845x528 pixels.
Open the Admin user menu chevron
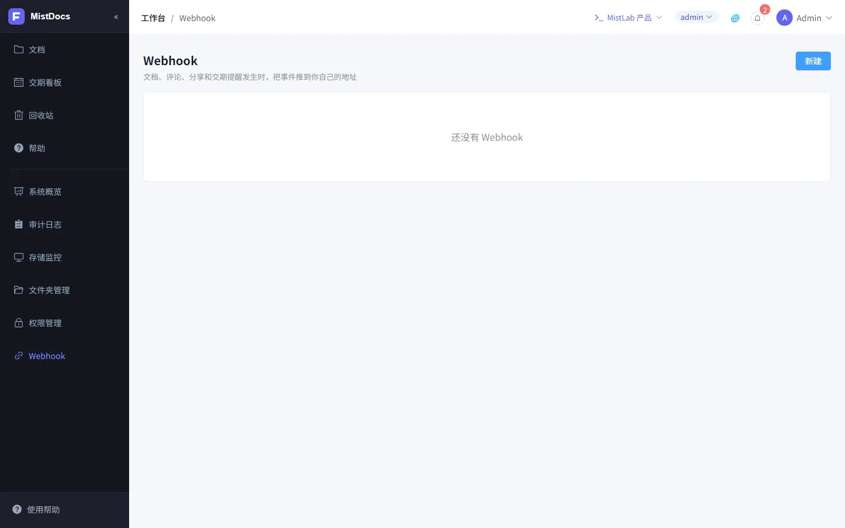tap(829, 18)
